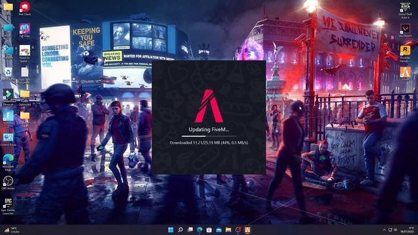Open the Fortnite desktop shortcut
Image resolution: width=418 pixels, height=235 pixels.
point(8,117)
